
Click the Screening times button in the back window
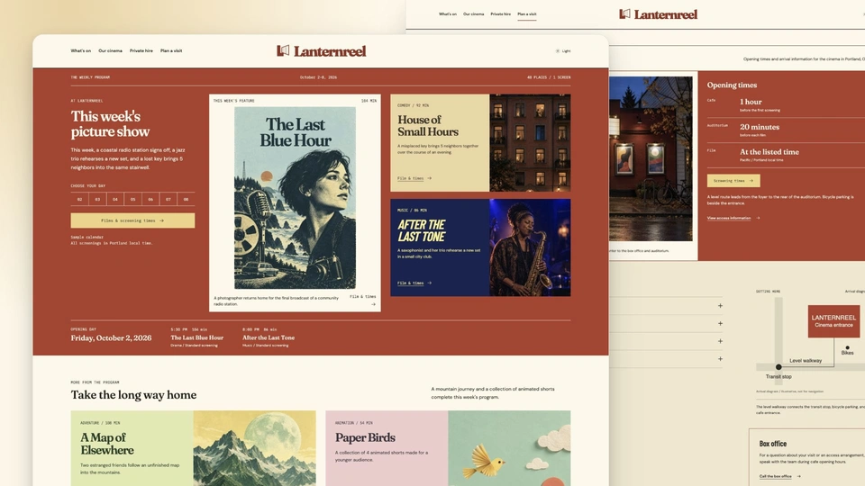pyautogui.click(x=733, y=180)
